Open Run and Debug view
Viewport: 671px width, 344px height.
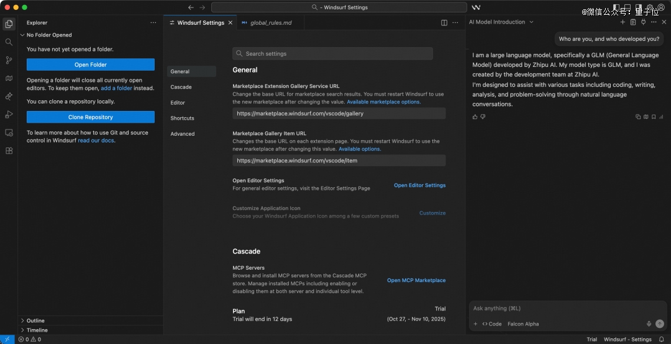(x=9, y=114)
